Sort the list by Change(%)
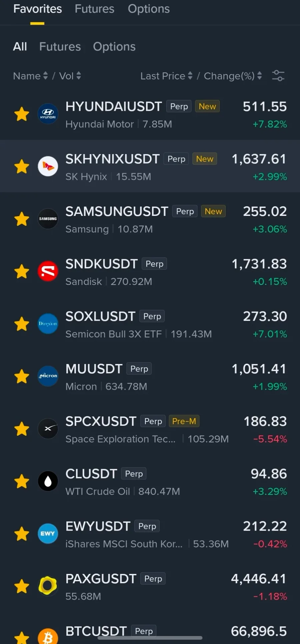300x644 pixels. 233,76
